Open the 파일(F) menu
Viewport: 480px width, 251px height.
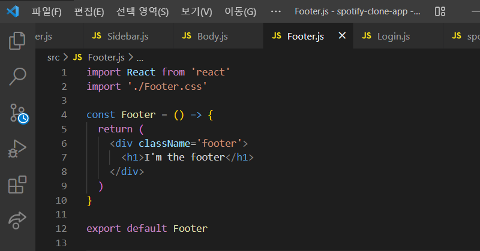coord(47,11)
